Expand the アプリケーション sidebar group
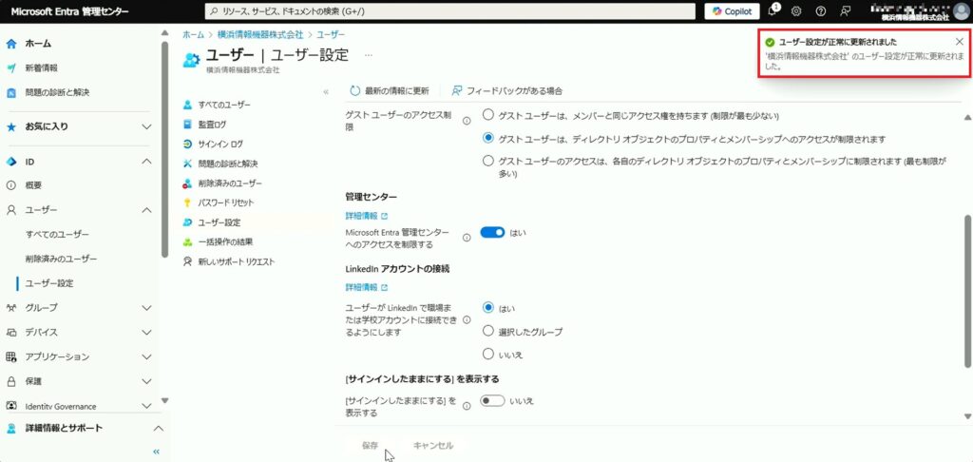The width and height of the screenshot is (973, 462). [146, 357]
